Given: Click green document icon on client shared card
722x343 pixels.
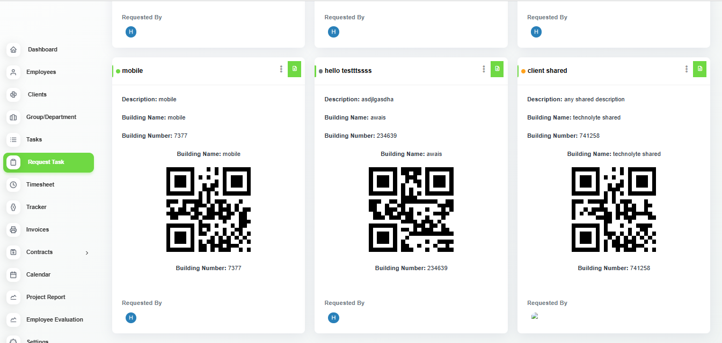Looking at the screenshot, I should click(x=699, y=69).
